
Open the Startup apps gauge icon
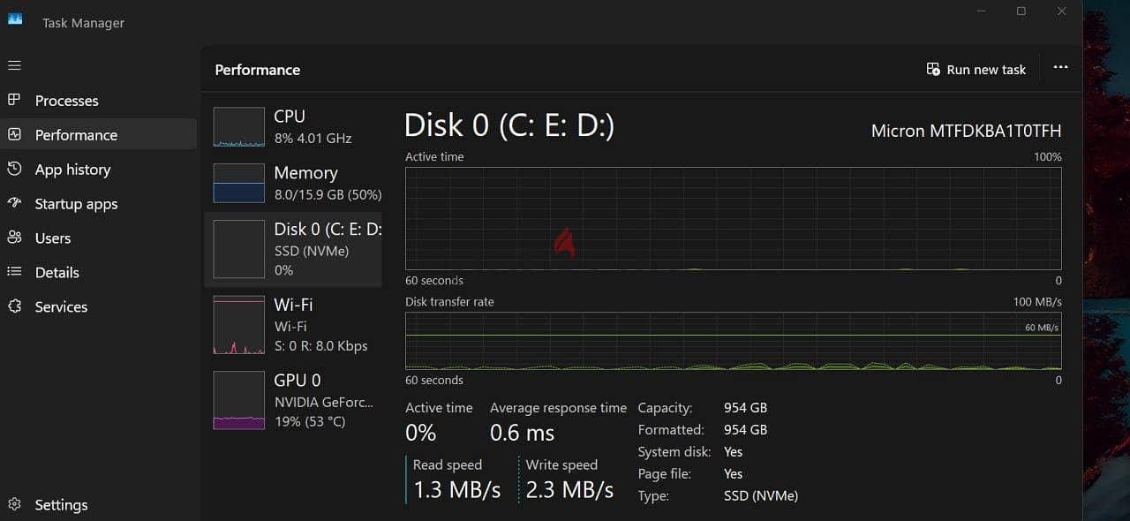pos(14,203)
